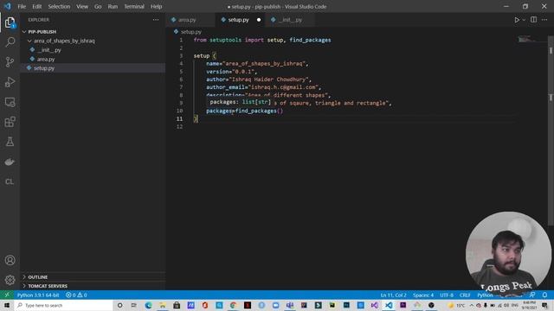This screenshot has height=311, width=554.
Task: Open the Help menu
Action: [x=156, y=6]
